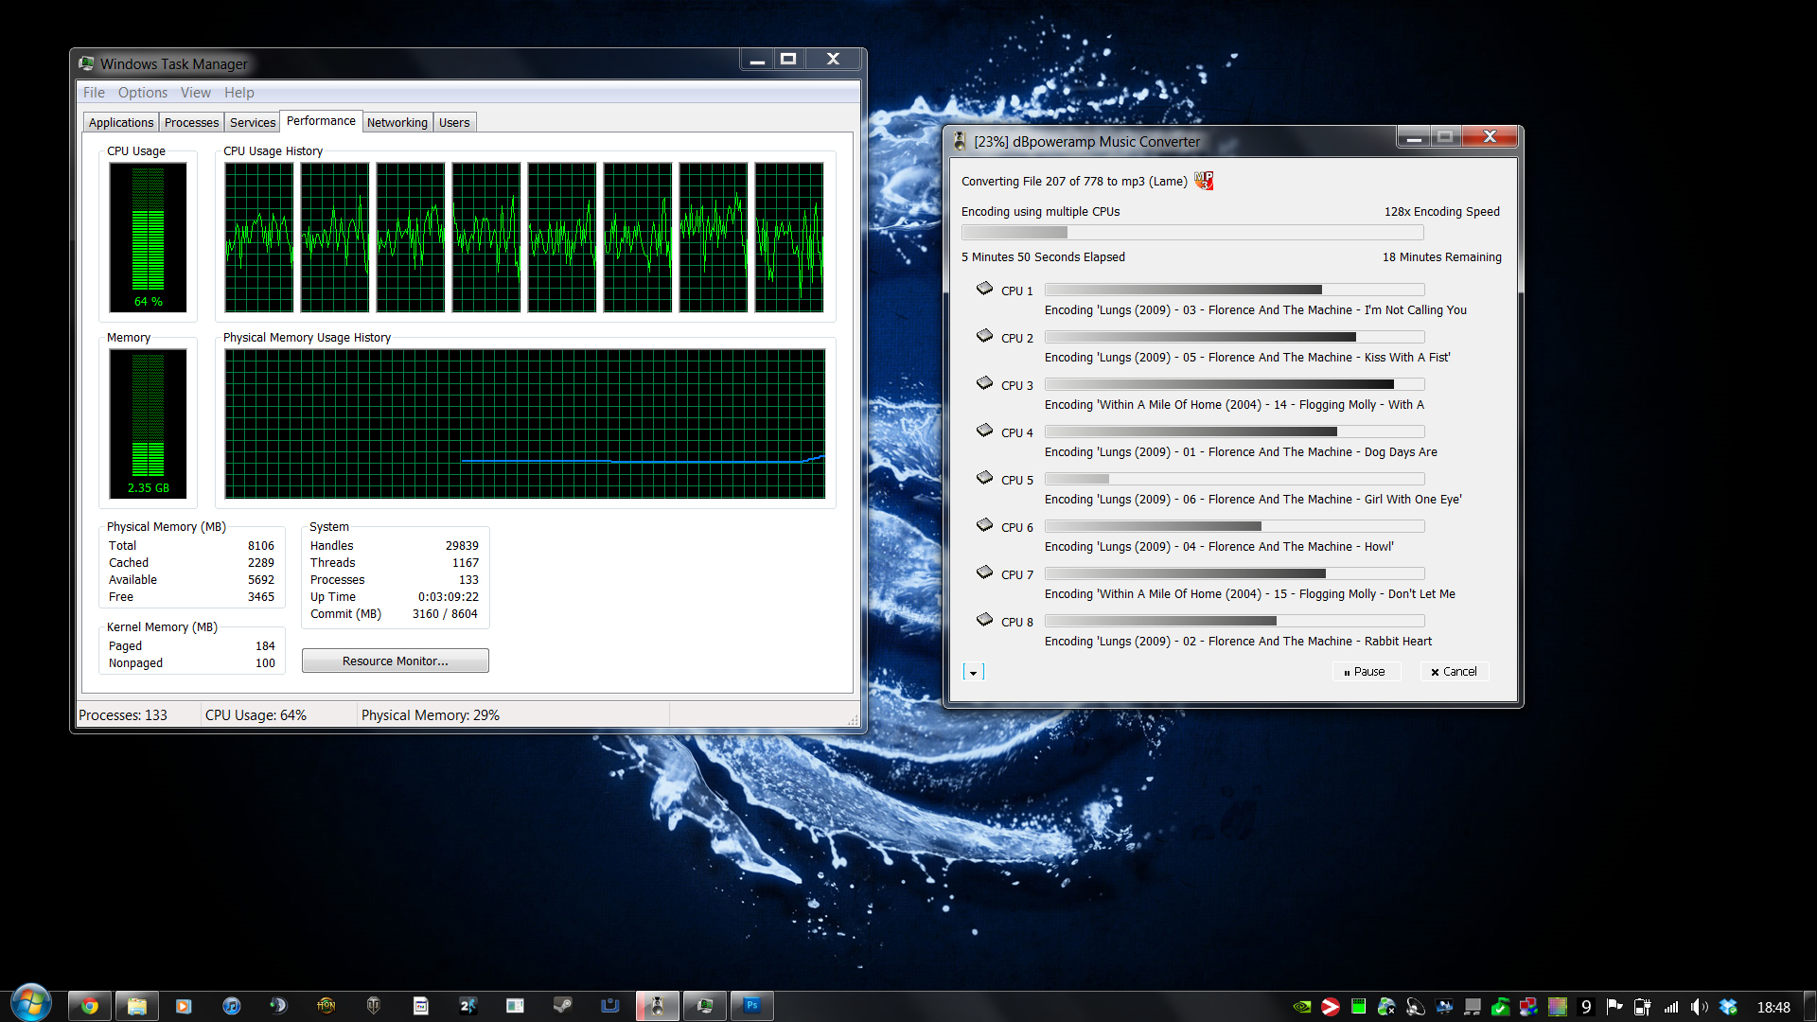The height and width of the screenshot is (1022, 1817).
Task: Click 'Converting File 207 of 778' text
Action: click(x=1032, y=182)
